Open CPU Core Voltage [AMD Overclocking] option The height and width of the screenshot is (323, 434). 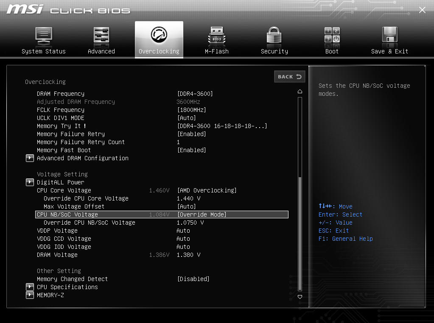coord(207,191)
